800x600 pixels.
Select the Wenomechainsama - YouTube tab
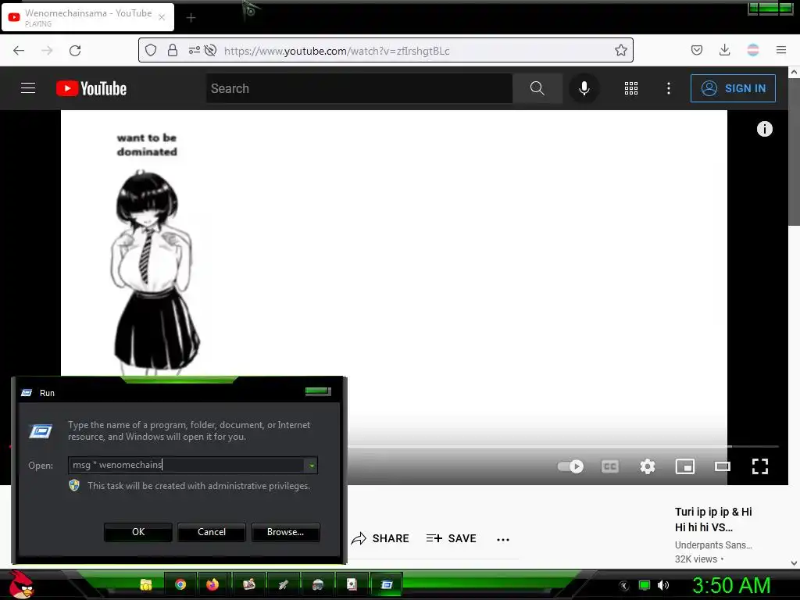point(87,17)
